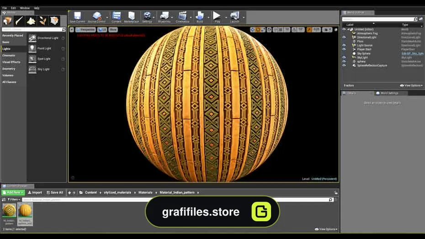Viewport: 425px width, 239px height.
Task: Open the Blueprints dropdown arrow
Action: click(x=172, y=17)
